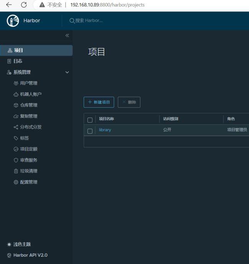Click the 删除 button
249x264 pixels.
click(x=129, y=102)
